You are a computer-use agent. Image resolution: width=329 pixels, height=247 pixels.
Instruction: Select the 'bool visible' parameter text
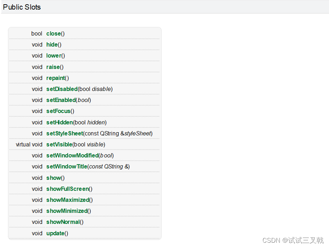pyautogui.click(x=89, y=145)
